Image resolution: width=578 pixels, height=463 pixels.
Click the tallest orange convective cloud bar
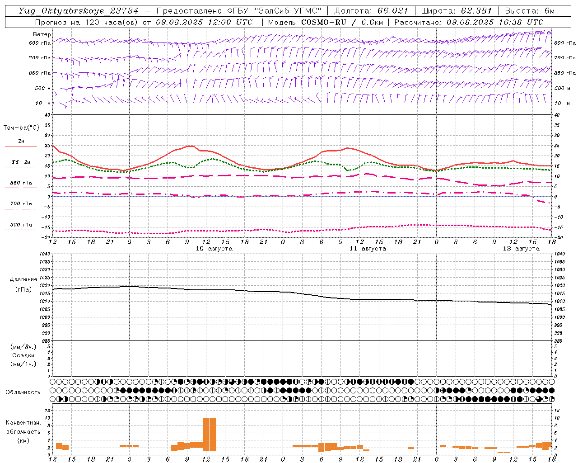(x=210, y=434)
